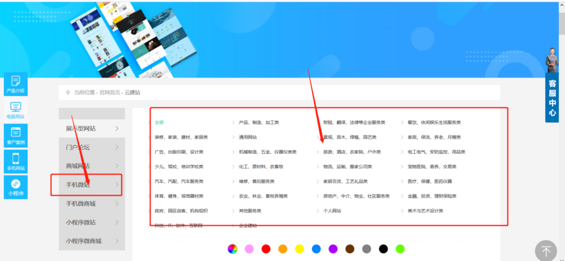The width and height of the screenshot is (565, 261).
Task: Filter by 体育、健身、场馆器材类
Action: (179, 196)
